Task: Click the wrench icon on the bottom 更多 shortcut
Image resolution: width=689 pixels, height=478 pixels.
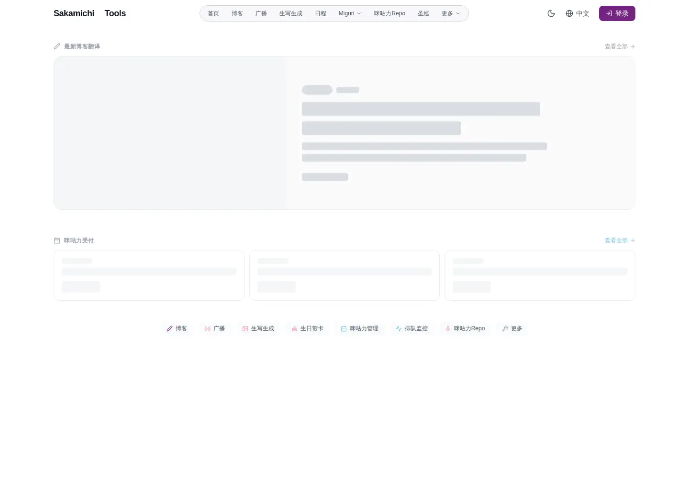Action: point(505,328)
